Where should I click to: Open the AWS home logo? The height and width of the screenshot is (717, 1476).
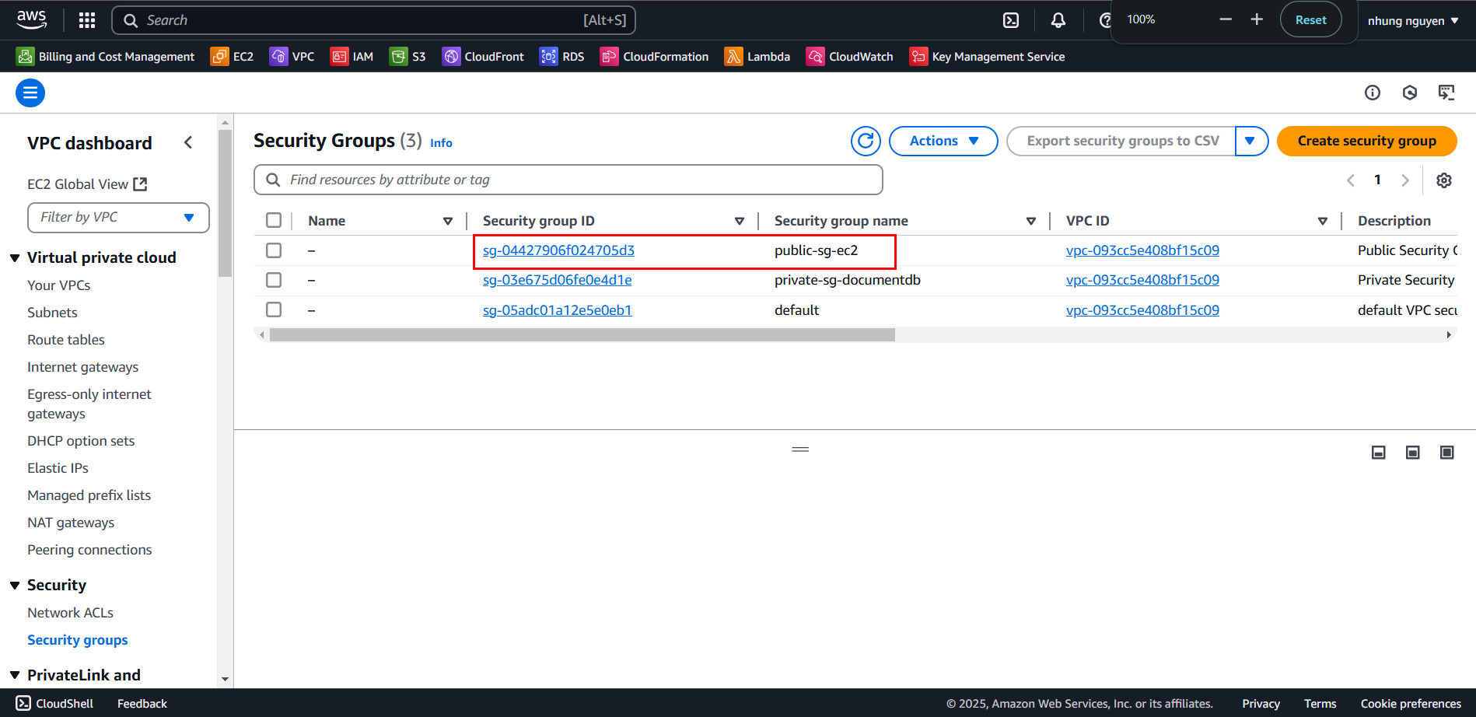31,19
